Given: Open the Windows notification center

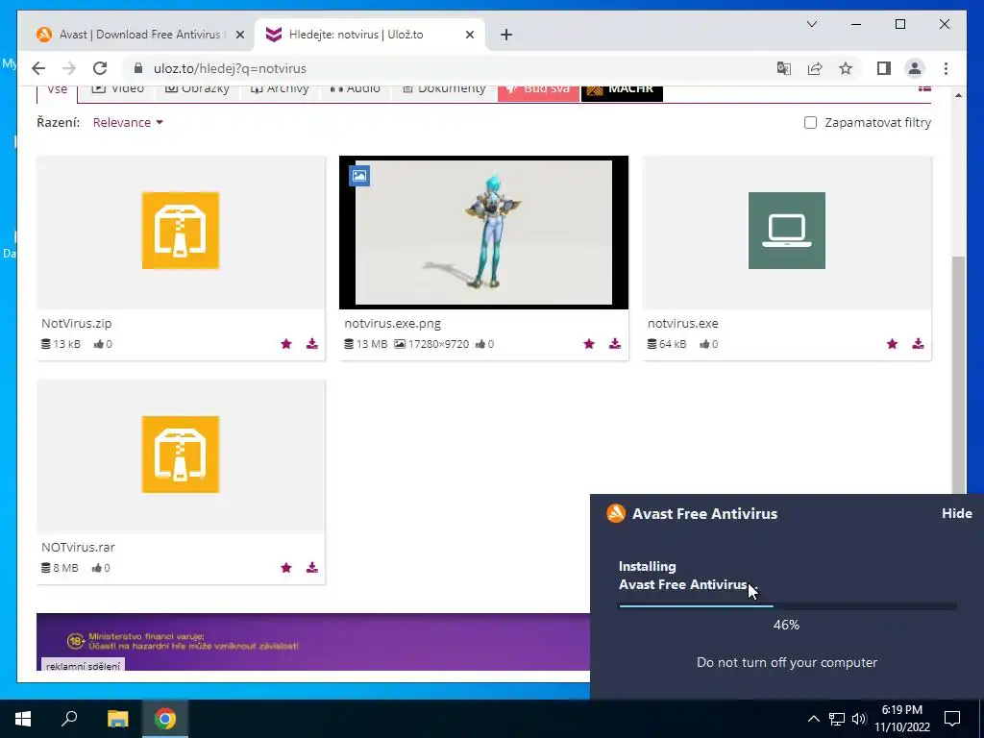Looking at the screenshot, I should (x=952, y=719).
